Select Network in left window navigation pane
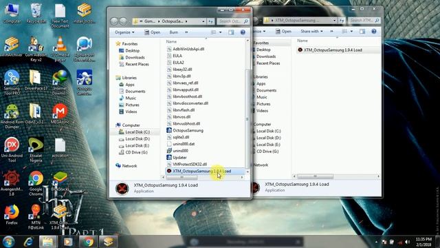 129,165
